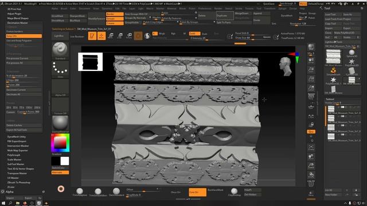Select the SimpleBrush tool icon
Image resolution: width=367 pixels, height=206 pixels.
(x=333, y=71)
